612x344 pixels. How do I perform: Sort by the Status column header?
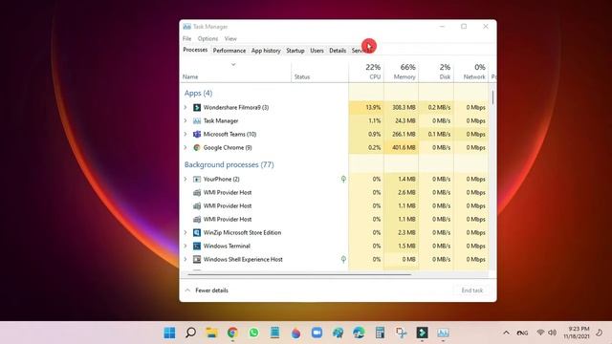pos(320,72)
